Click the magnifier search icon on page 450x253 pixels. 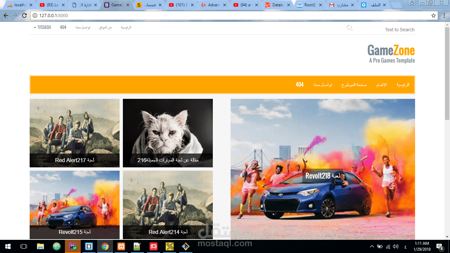coord(350,28)
